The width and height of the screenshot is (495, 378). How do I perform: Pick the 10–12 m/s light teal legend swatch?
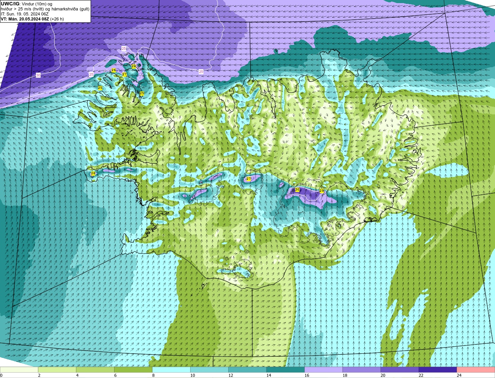coord(209,369)
